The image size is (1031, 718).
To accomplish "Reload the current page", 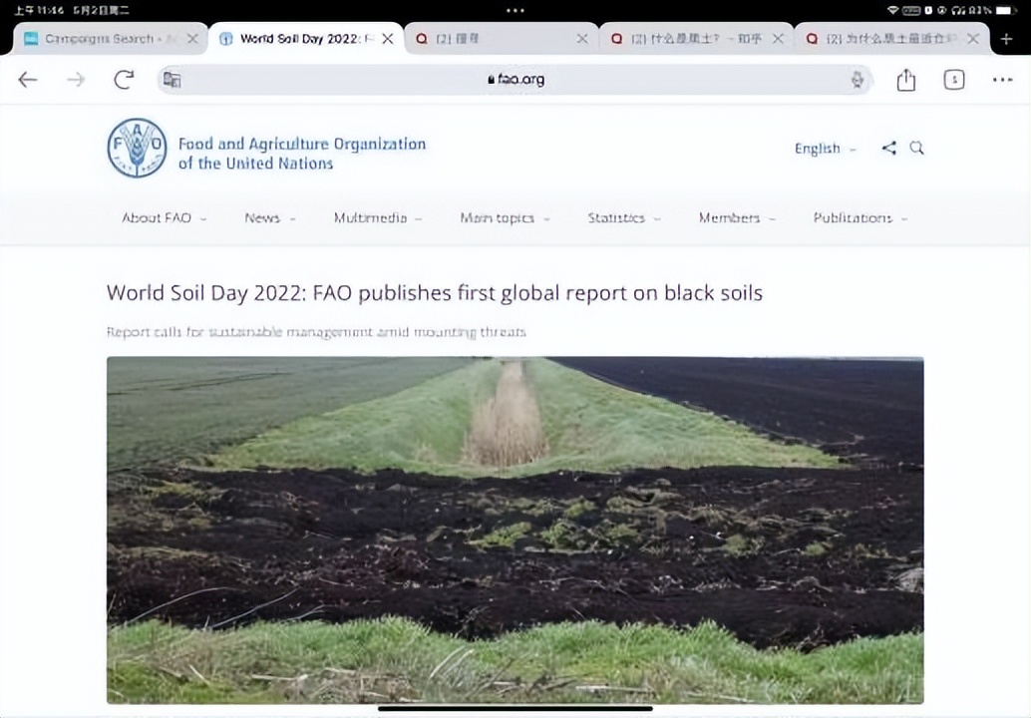I will point(124,80).
